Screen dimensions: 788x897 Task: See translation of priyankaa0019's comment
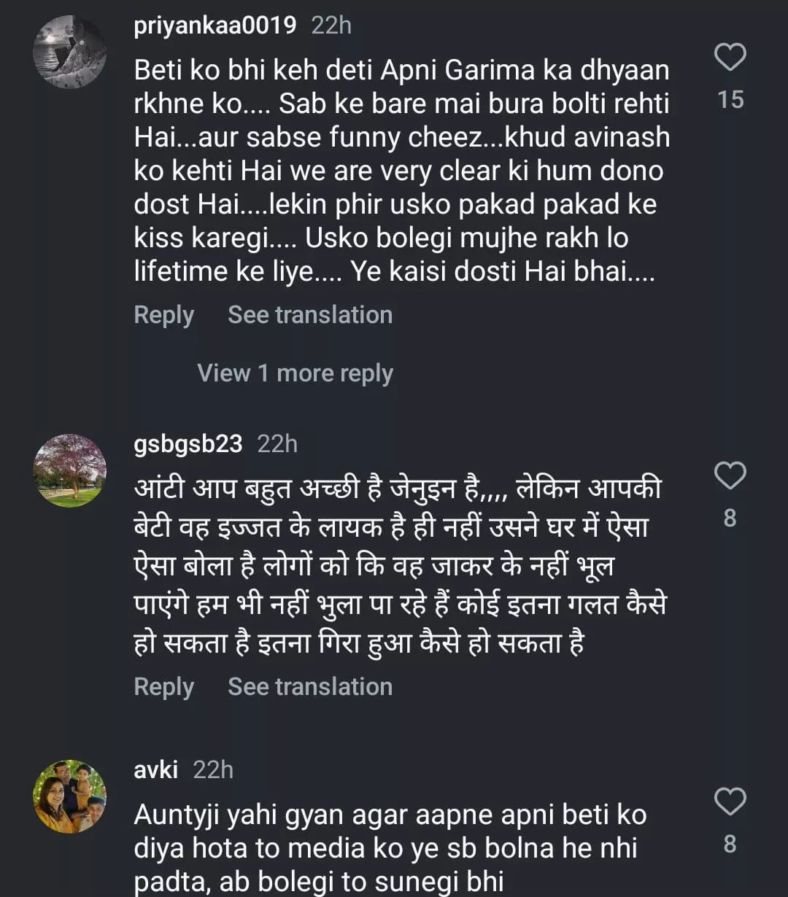click(310, 315)
